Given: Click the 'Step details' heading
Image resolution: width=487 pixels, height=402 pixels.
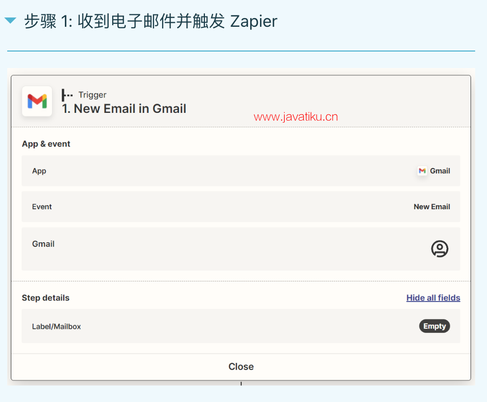Looking at the screenshot, I should [46, 298].
